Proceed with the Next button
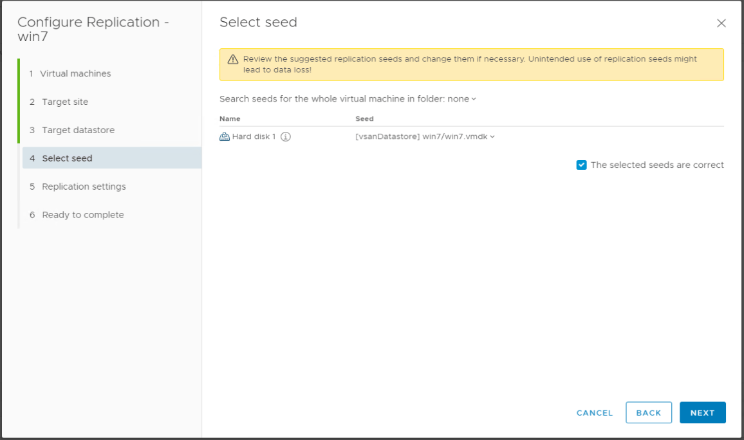744x440 pixels. [x=702, y=412]
